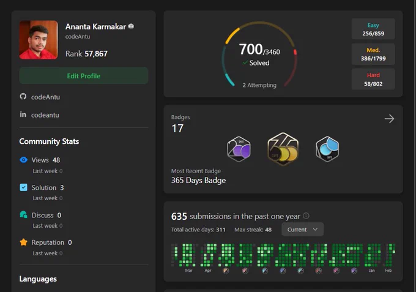
Task: Click the 'Total active days: 311' text
Action: [x=198, y=230]
